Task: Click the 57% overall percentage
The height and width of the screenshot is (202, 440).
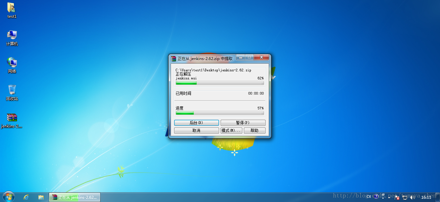Action: 260,108
